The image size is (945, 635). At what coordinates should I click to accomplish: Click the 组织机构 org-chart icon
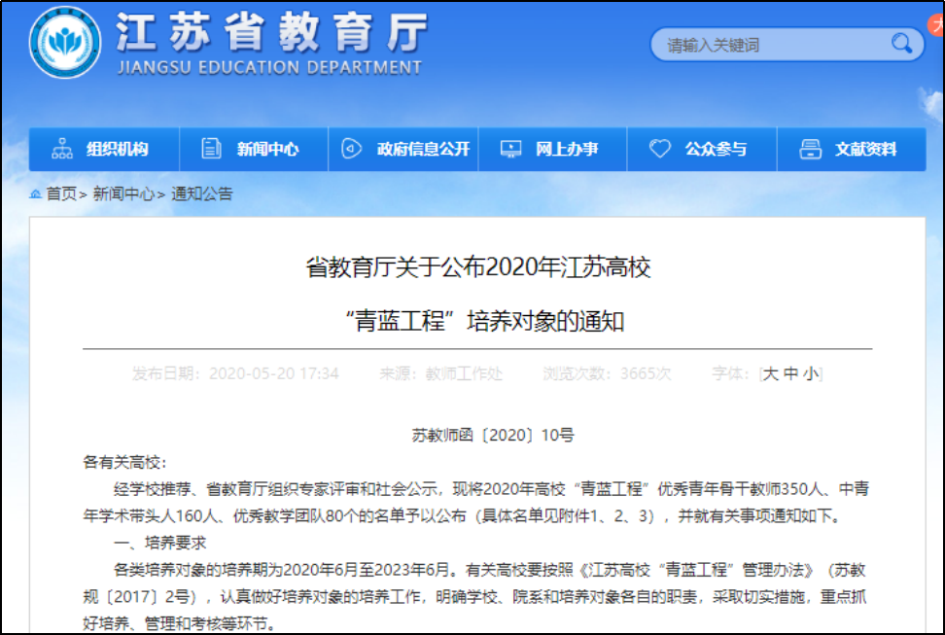pyautogui.click(x=62, y=149)
